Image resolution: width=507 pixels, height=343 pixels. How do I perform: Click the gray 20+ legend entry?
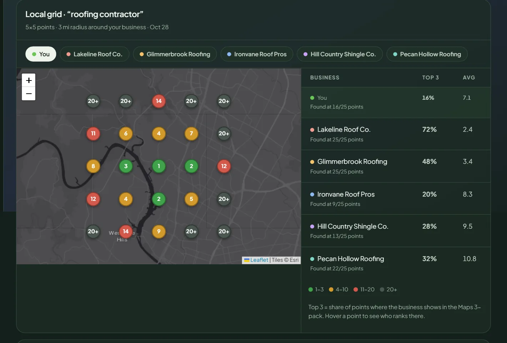point(388,290)
